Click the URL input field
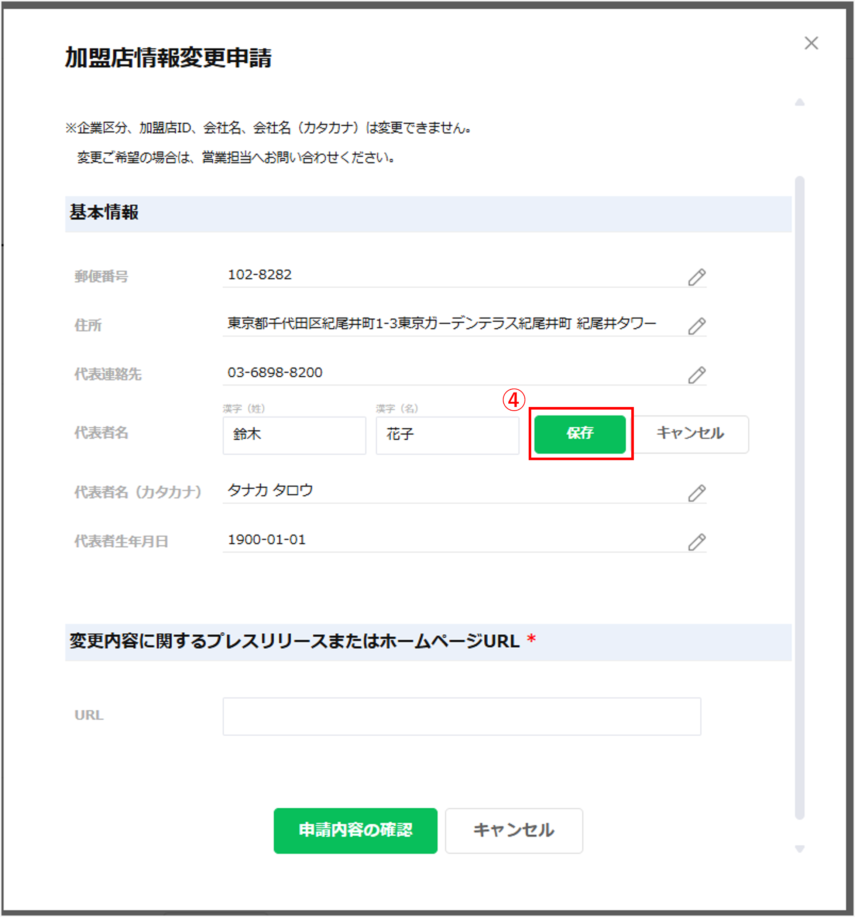The image size is (855, 917). click(x=461, y=716)
